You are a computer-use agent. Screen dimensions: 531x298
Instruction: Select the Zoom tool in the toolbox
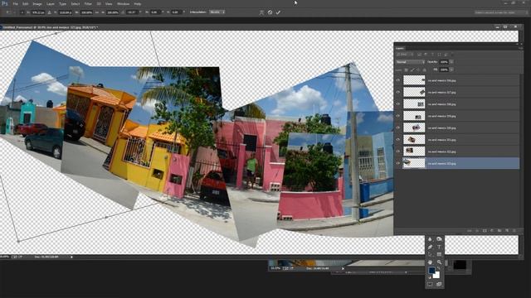click(439, 262)
